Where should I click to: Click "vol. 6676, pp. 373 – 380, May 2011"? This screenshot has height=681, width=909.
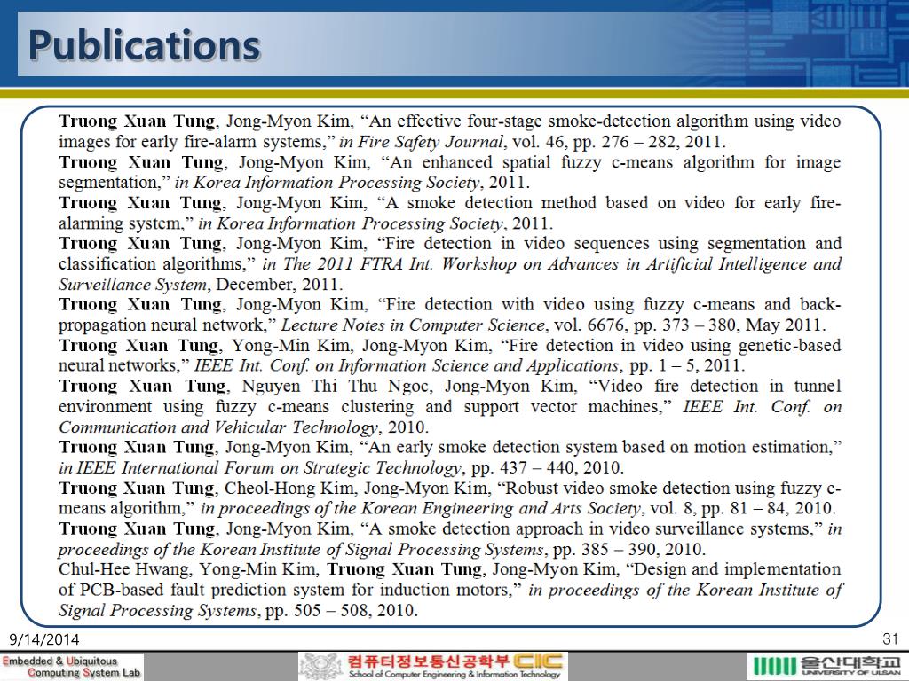point(690,325)
